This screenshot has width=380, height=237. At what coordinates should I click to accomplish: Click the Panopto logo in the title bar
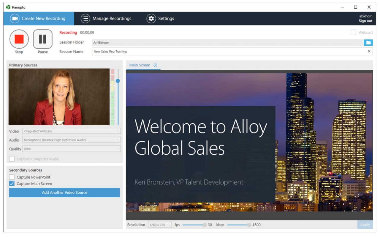click(8, 7)
